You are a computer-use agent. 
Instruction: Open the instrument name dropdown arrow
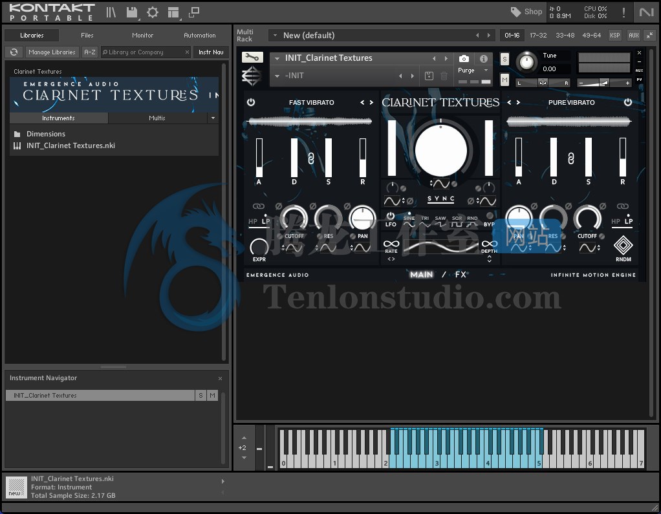[x=277, y=59]
